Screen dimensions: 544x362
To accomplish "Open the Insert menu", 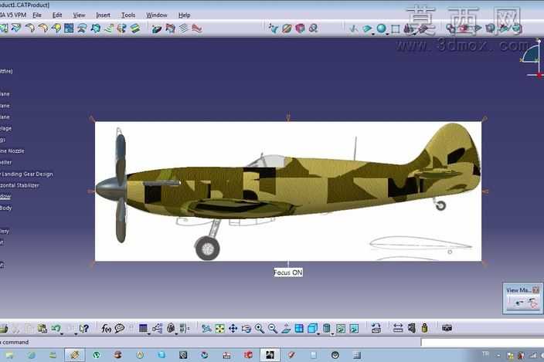I will click(103, 15).
